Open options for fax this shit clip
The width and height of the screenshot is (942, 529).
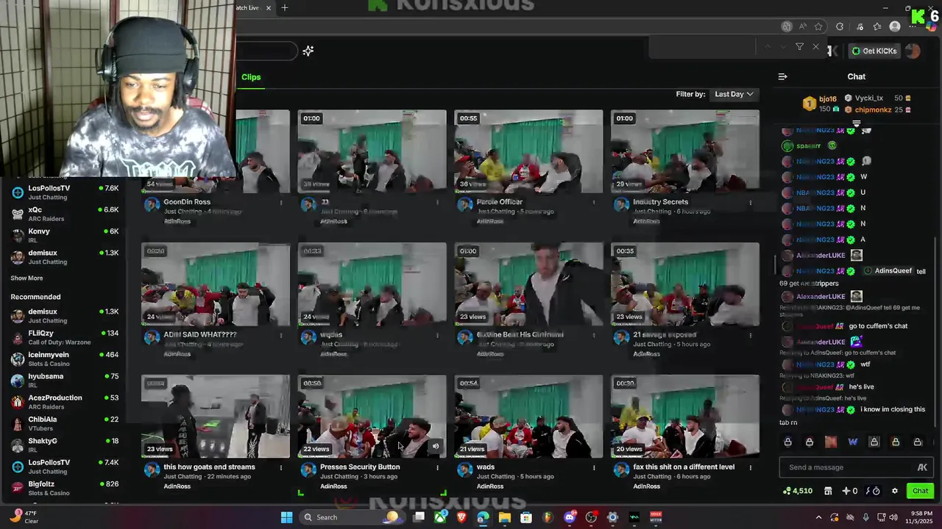[751, 467]
